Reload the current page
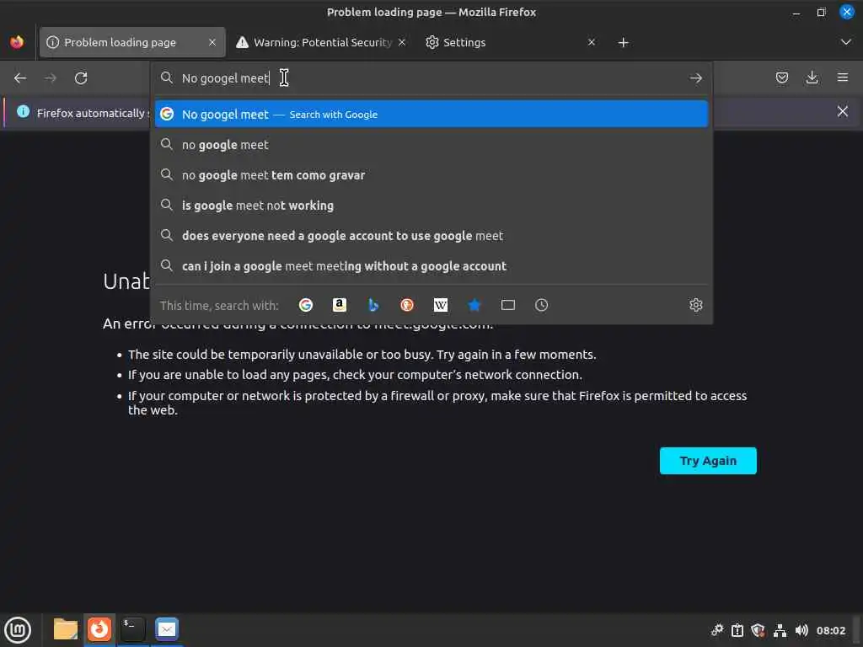This screenshot has width=863, height=647. [x=81, y=78]
